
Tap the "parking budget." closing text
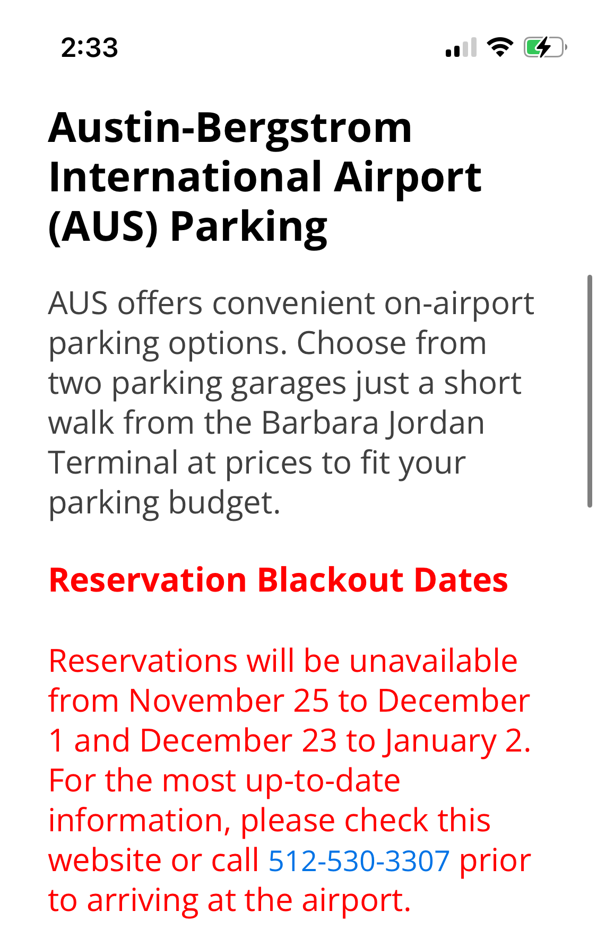click(x=164, y=503)
